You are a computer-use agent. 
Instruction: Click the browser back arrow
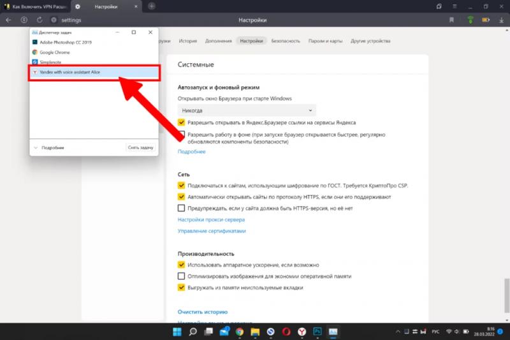8,20
